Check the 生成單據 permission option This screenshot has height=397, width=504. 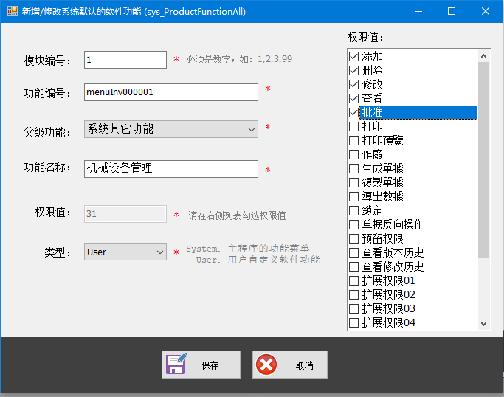pos(354,168)
